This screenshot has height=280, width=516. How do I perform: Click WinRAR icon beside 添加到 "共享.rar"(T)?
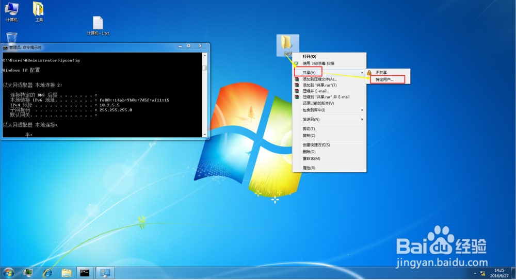click(297, 85)
